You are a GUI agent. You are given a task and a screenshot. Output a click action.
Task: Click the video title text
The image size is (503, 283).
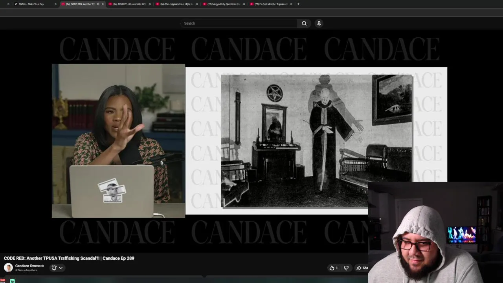tap(69, 258)
